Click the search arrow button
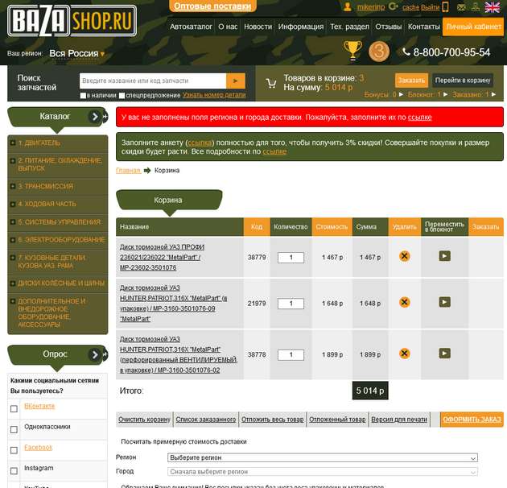This screenshot has width=507, height=488. 236,81
